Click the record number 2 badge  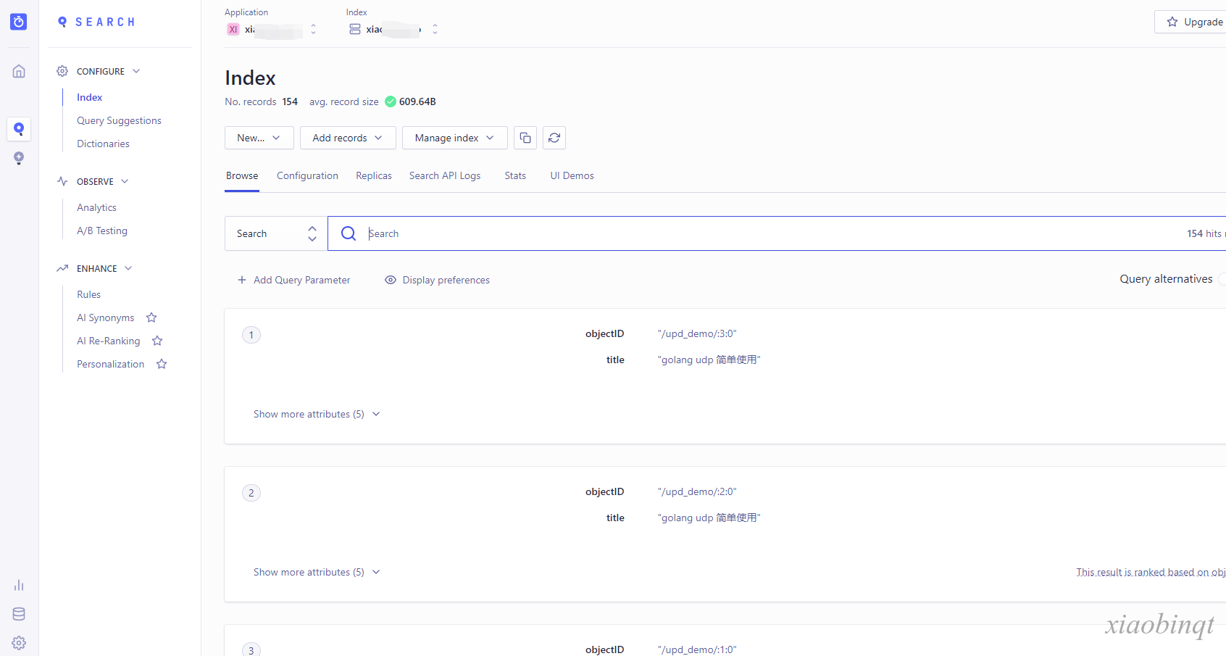tap(251, 493)
